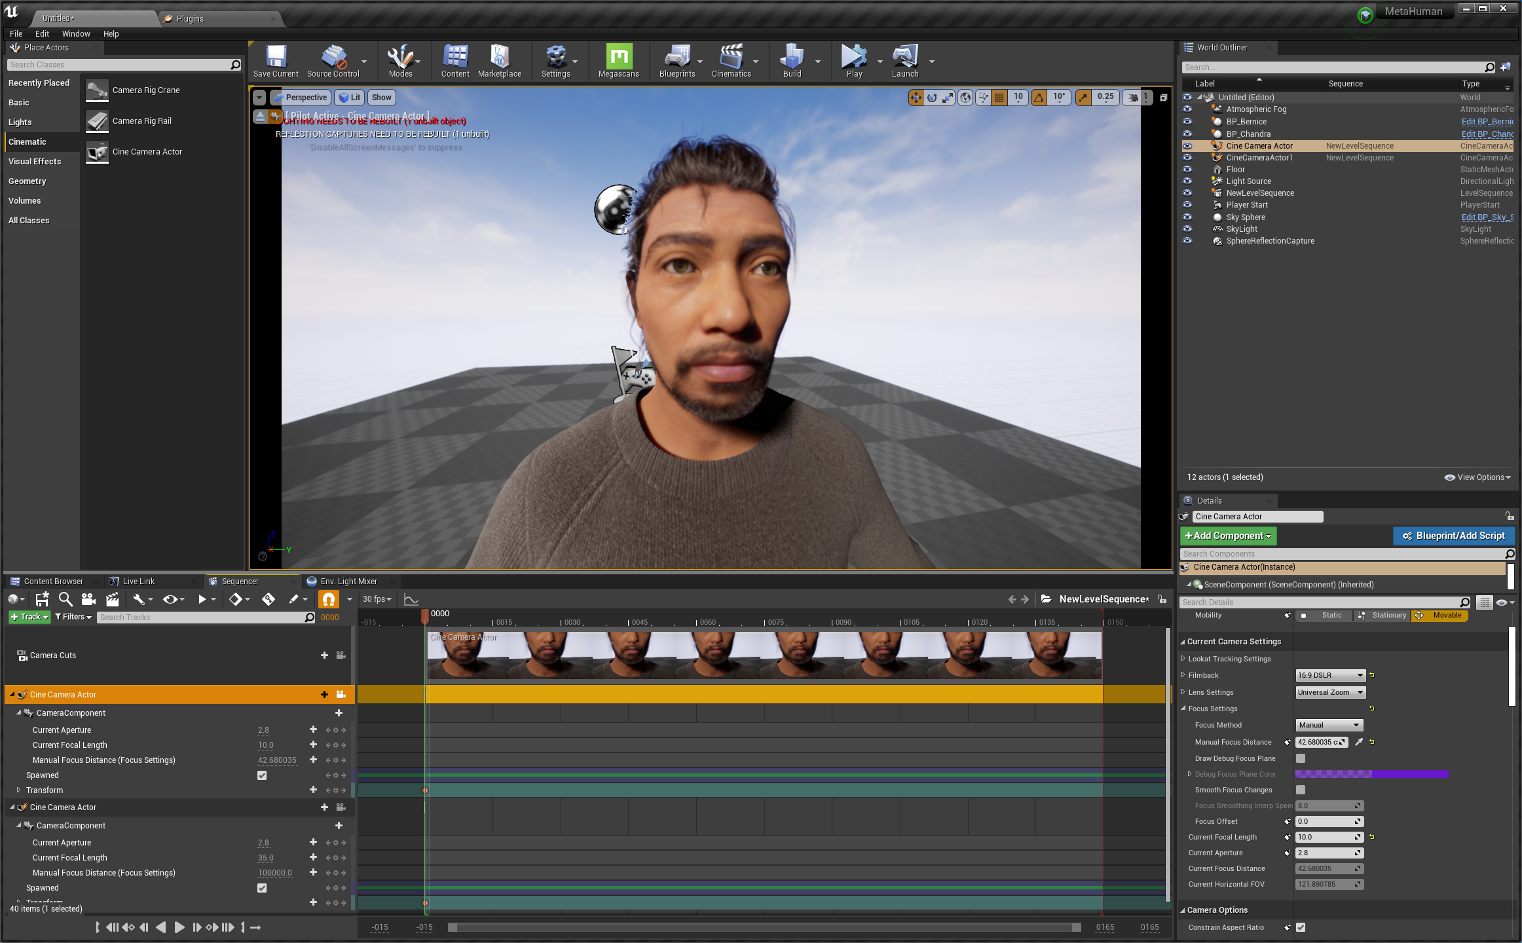Image resolution: width=1522 pixels, height=943 pixels.
Task: Toggle the Sequencer snapping magnet icon
Action: tap(328, 599)
